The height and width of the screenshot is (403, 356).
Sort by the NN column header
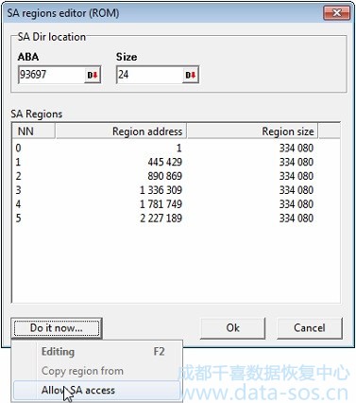pos(34,131)
